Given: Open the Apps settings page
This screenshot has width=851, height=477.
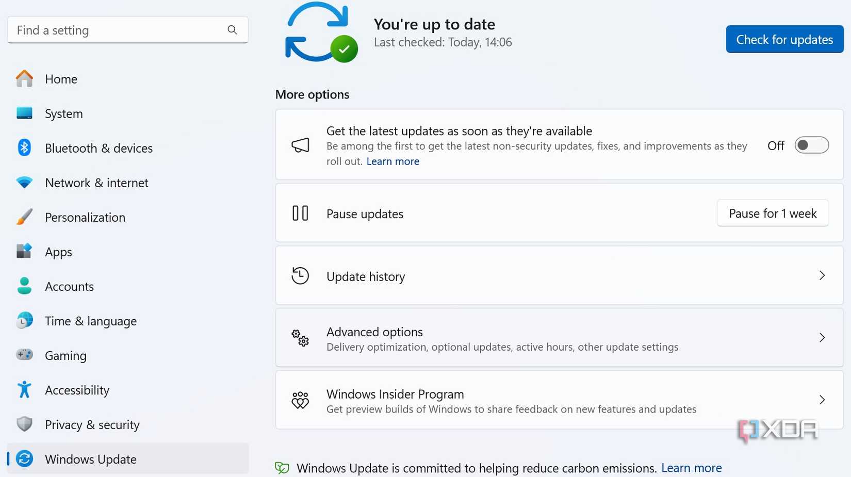Looking at the screenshot, I should point(128,252).
